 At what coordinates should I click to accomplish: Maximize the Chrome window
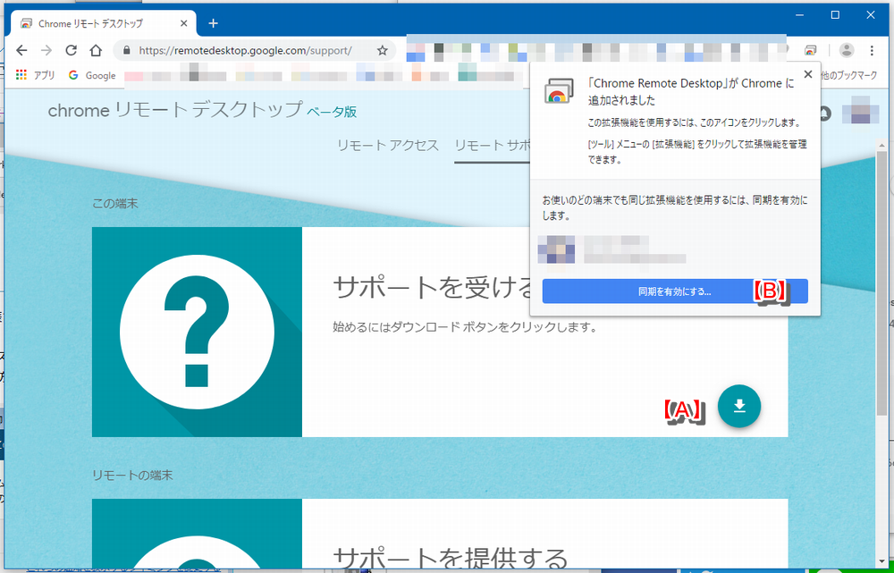click(835, 15)
